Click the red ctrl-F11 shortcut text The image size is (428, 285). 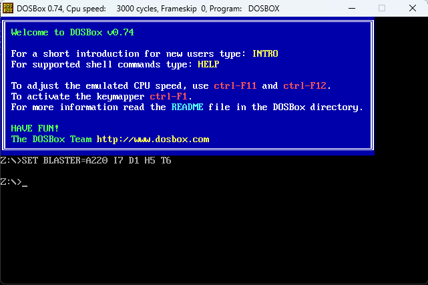(x=235, y=85)
